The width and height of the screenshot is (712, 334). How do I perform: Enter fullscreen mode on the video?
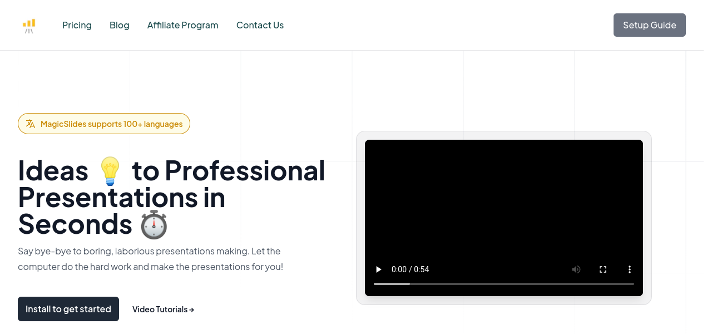coord(602,269)
